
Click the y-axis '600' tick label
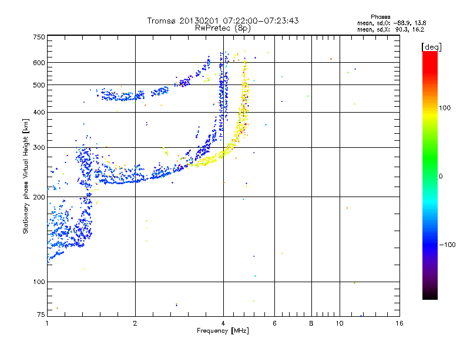(39, 63)
